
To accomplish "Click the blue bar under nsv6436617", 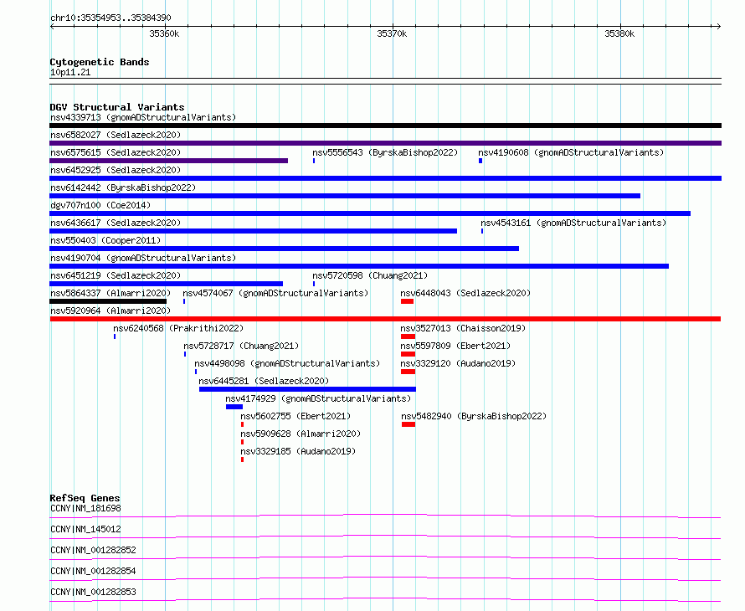I will (254, 231).
